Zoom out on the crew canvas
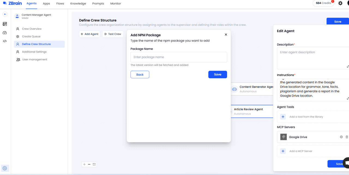This screenshot has width=349, height=175. point(89,164)
